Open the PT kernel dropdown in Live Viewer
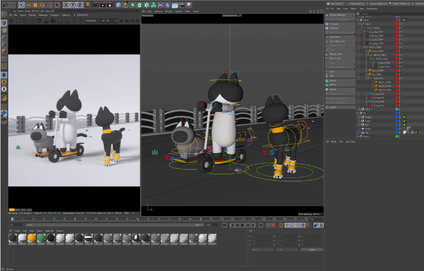The height and width of the screenshot is (271, 424). [112, 21]
